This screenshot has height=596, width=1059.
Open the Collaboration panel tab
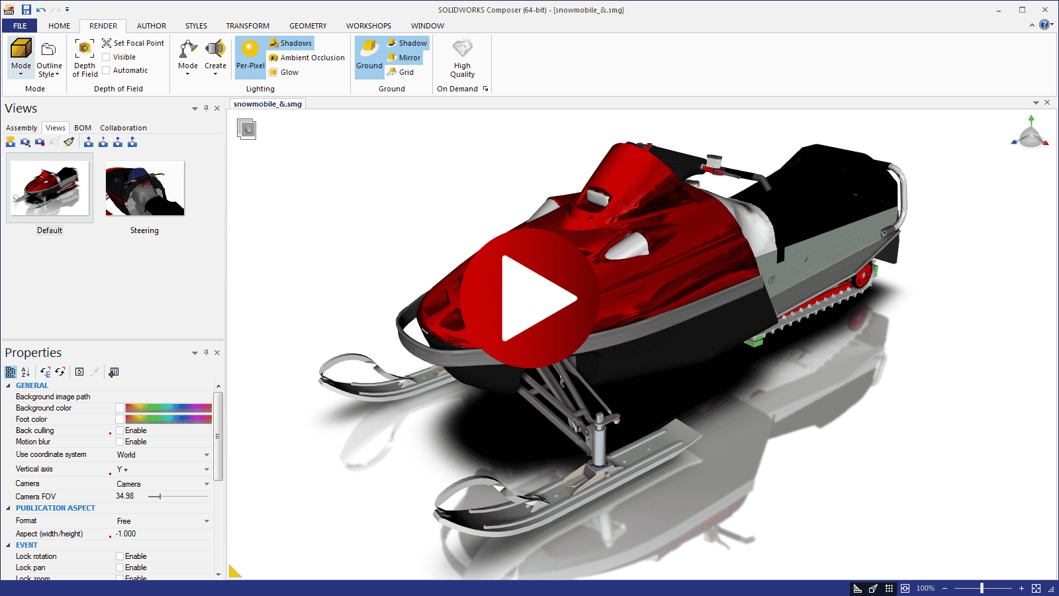(x=123, y=128)
